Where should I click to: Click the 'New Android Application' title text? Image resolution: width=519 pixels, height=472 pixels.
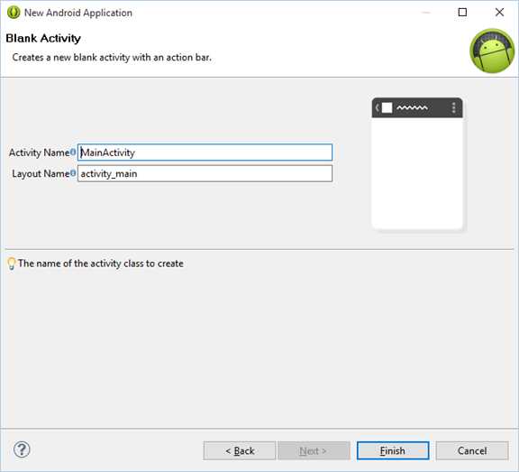pos(78,13)
